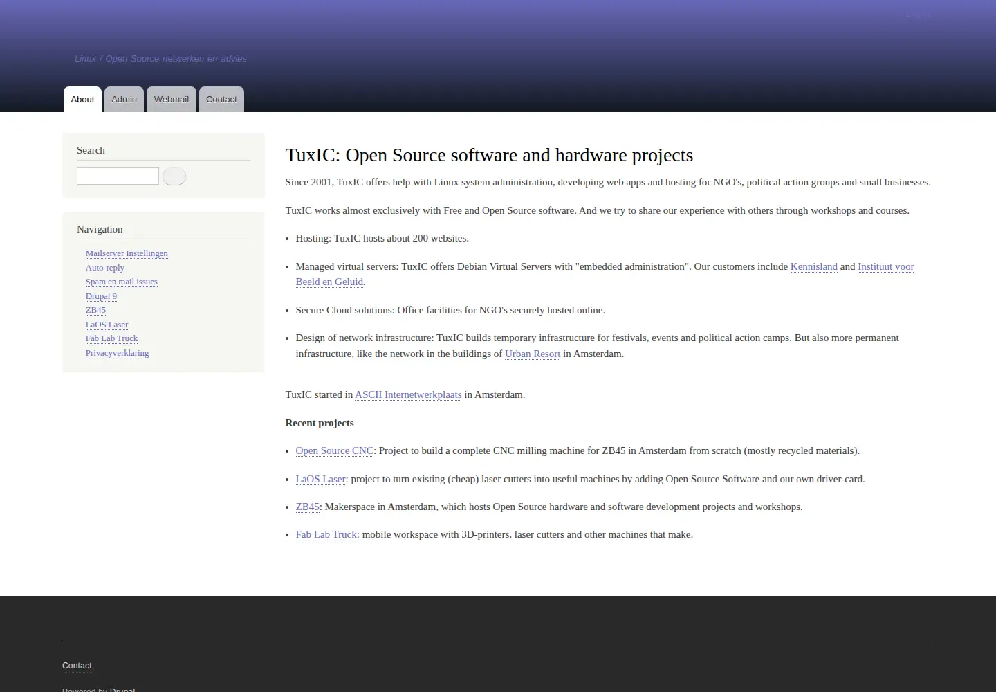Screen dimensions: 996x692
Task: Open LaOS Laser in Navigation sidebar
Action: (107, 325)
